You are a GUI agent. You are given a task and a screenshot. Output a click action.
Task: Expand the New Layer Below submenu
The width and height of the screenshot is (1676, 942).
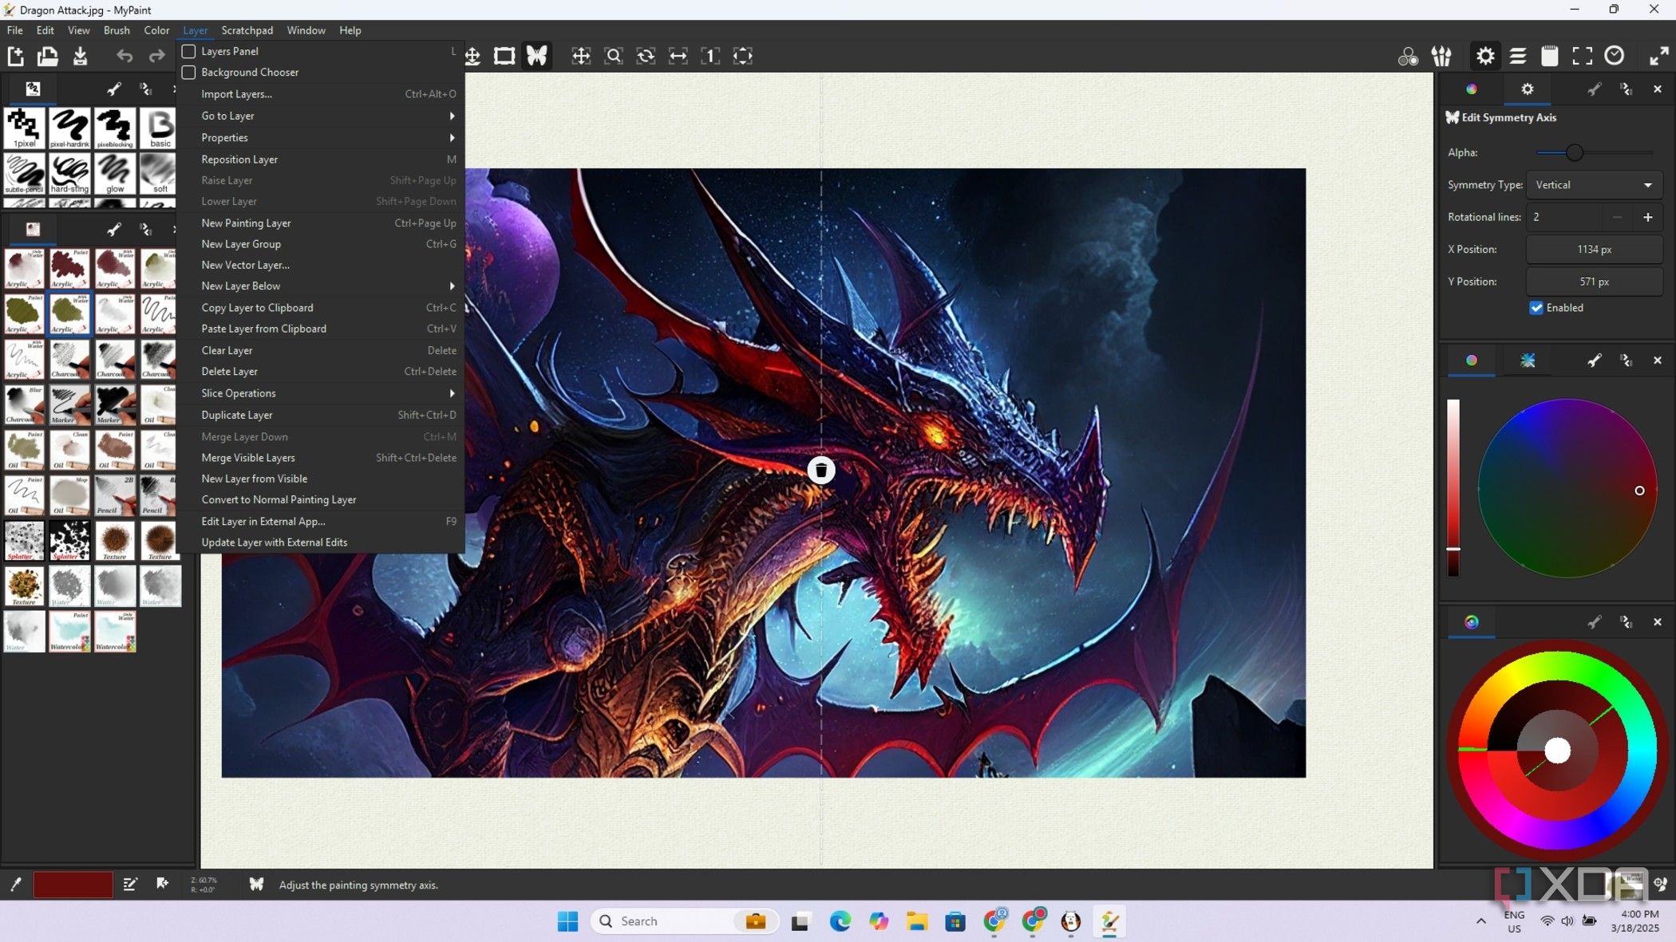(321, 286)
